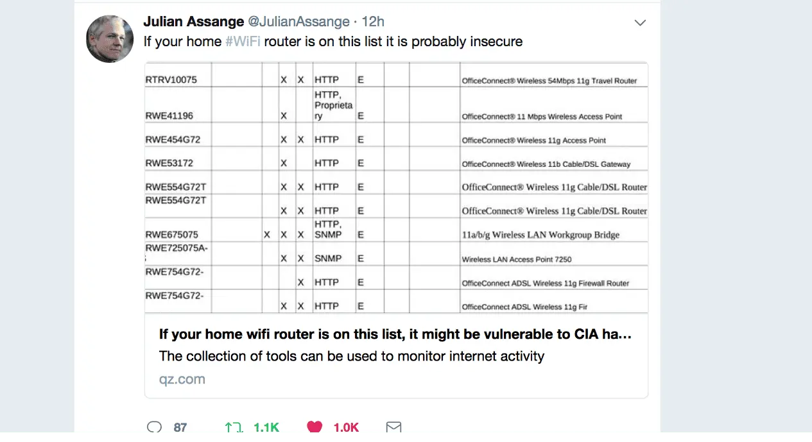The height and width of the screenshot is (442, 812).
Task: Open the #WiFi hashtag link
Action: click(x=243, y=42)
